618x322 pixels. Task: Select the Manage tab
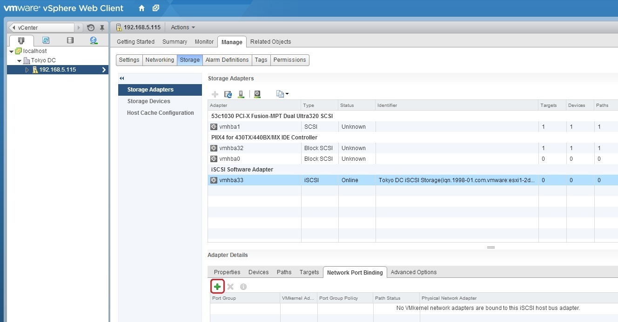[x=232, y=42]
